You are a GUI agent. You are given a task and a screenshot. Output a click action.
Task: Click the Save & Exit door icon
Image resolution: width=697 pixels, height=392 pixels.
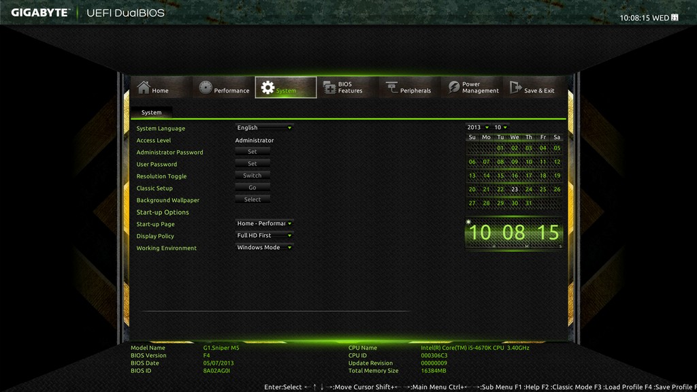[515, 87]
